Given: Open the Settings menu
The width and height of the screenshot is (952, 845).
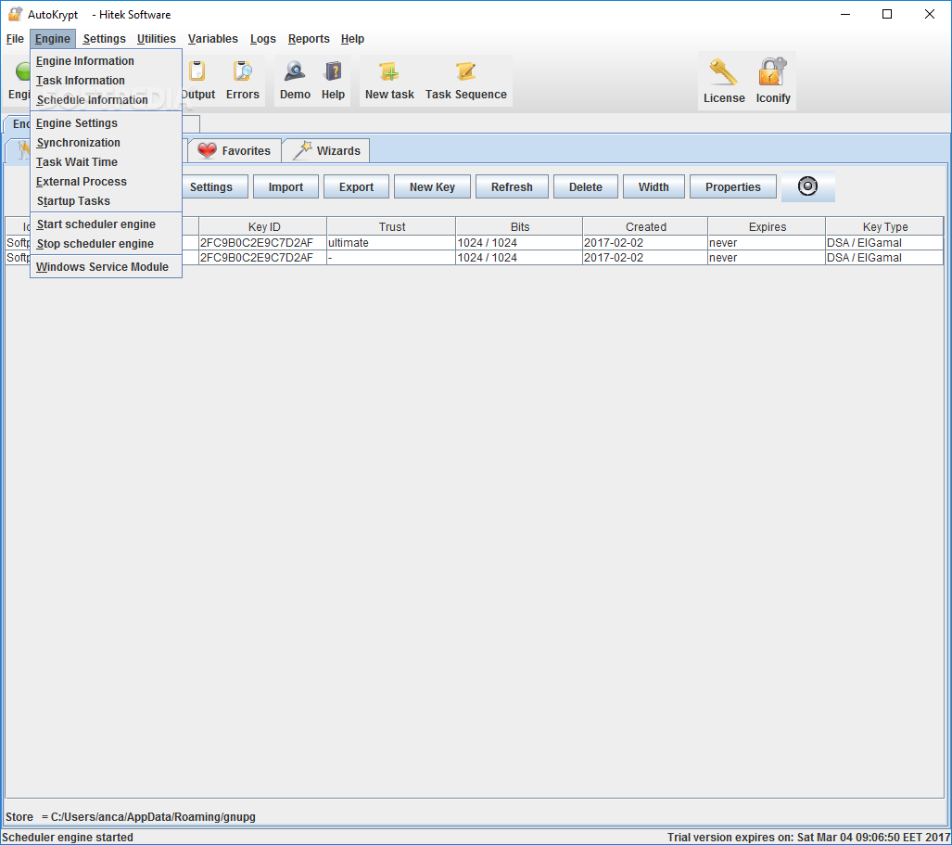Looking at the screenshot, I should tap(104, 39).
